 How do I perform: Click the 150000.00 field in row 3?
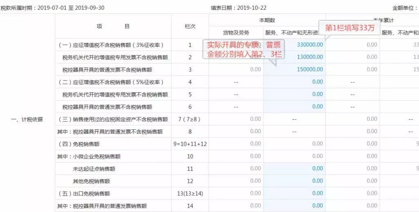(295, 69)
